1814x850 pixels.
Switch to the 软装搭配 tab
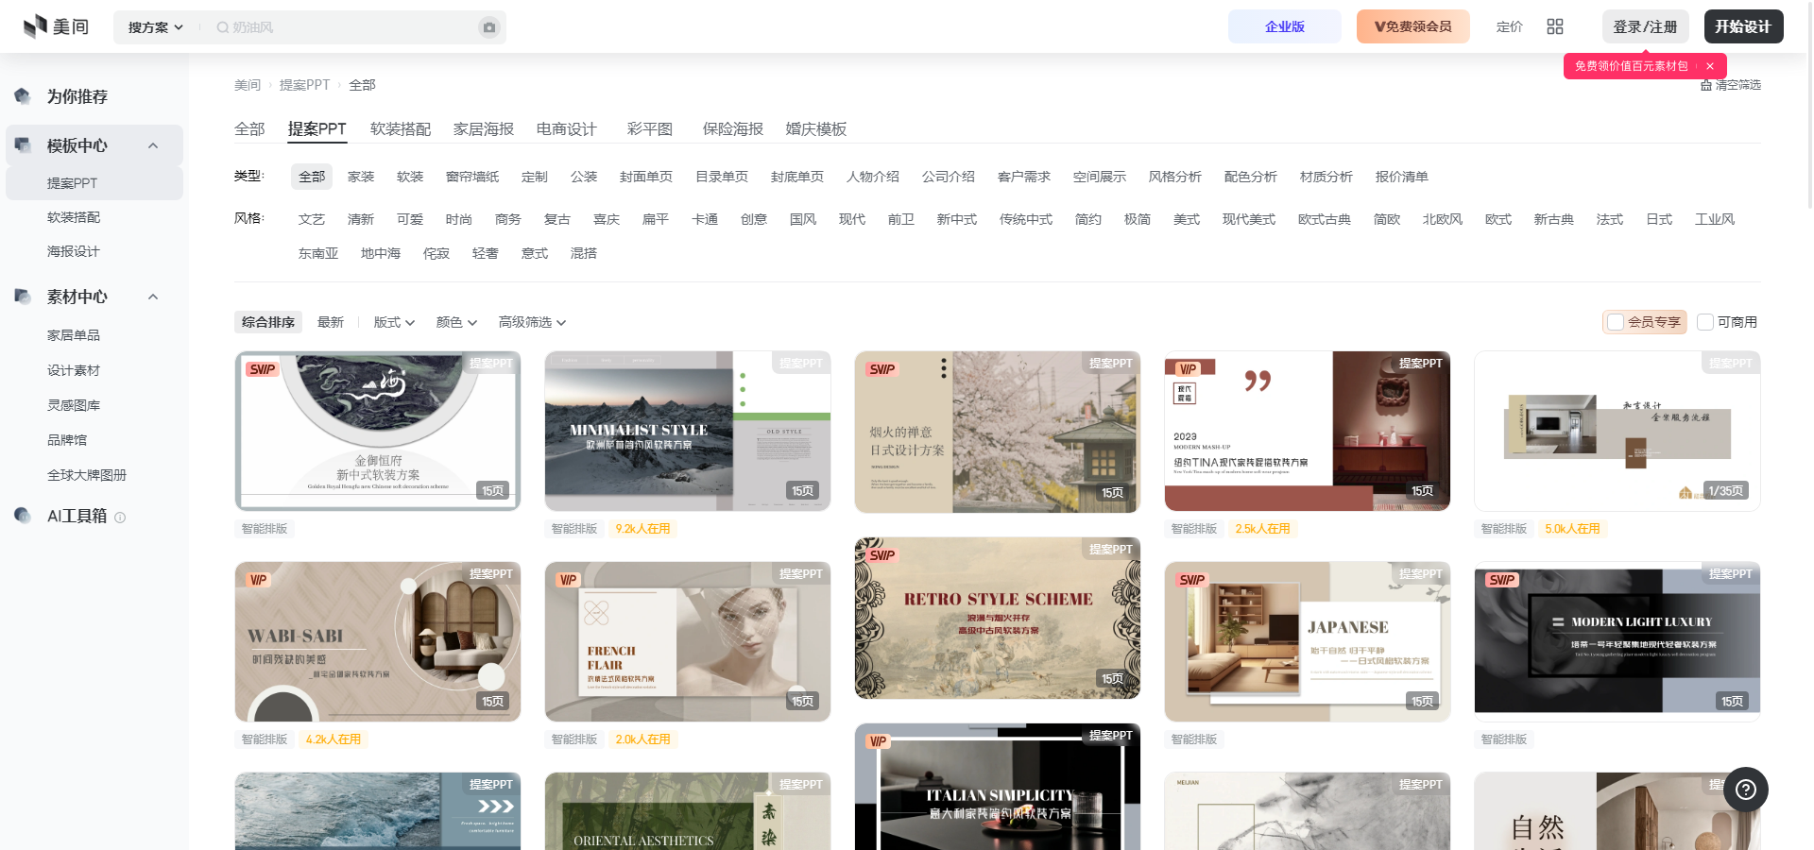pyautogui.click(x=401, y=128)
